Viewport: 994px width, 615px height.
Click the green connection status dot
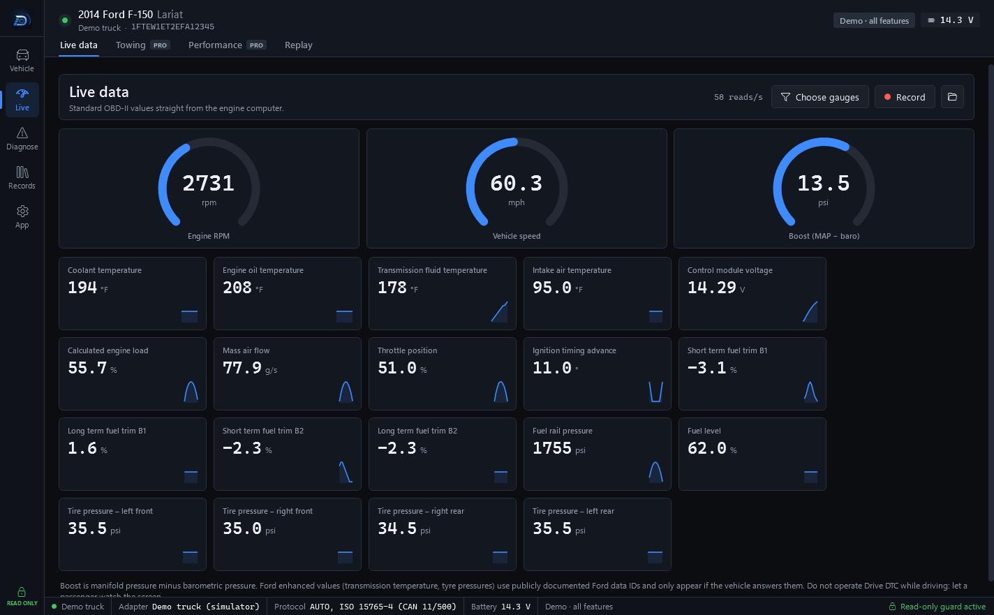coord(65,20)
